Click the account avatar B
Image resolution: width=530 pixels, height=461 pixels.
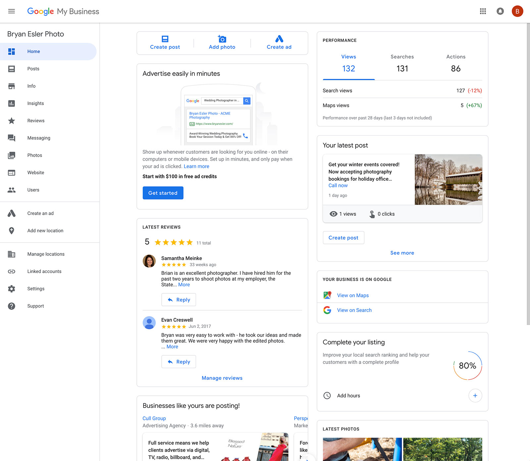[517, 11]
